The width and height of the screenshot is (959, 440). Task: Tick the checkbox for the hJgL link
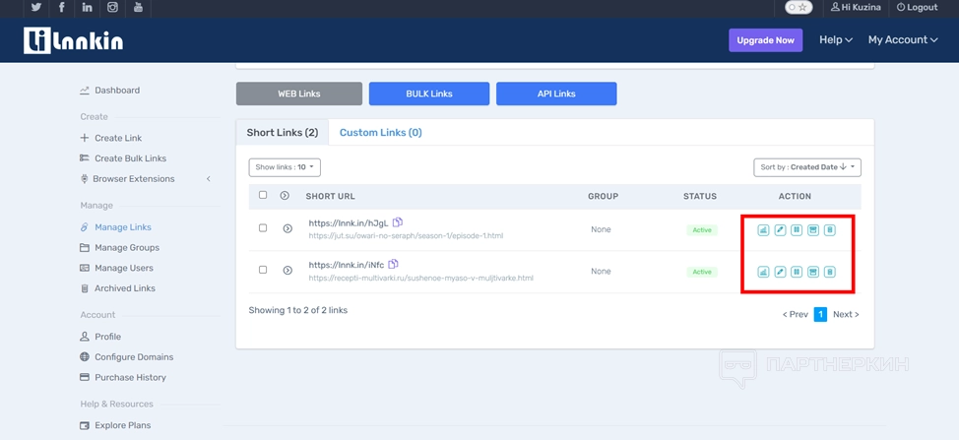[263, 228]
